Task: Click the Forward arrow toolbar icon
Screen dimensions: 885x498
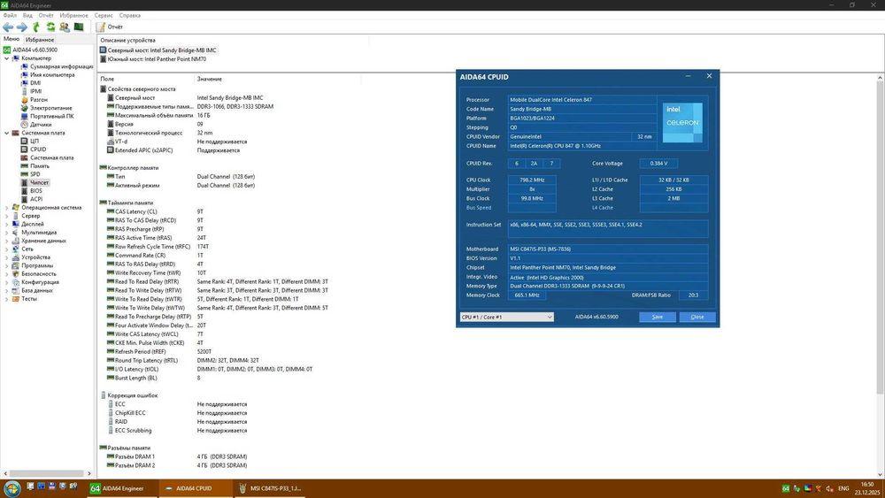Action: [x=22, y=27]
